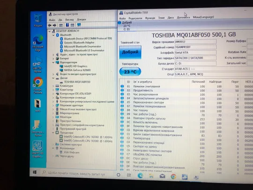This screenshot has height=190, width=253.
Task: Open Edge from the taskbar
Action: point(140,175)
